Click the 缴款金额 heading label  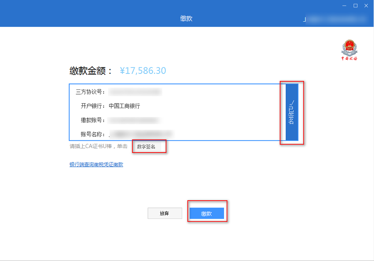click(91, 71)
